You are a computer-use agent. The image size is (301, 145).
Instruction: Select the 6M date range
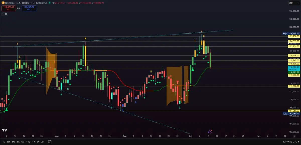click(x=23, y=142)
